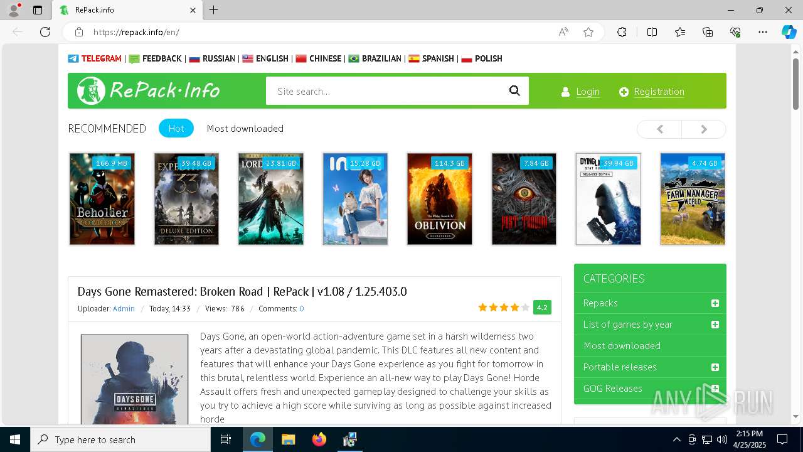The height and width of the screenshot is (452, 803).
Task: Expand the Repacks category
Action: coord(715,303)
